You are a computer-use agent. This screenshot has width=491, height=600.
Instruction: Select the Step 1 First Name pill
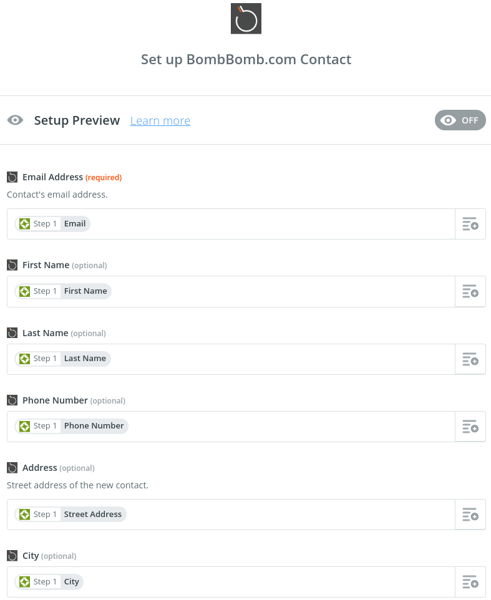point(63,291)
